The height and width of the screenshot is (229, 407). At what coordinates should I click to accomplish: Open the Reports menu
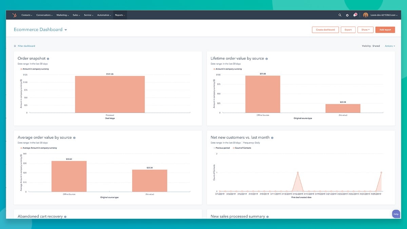[x=120, y=15]
